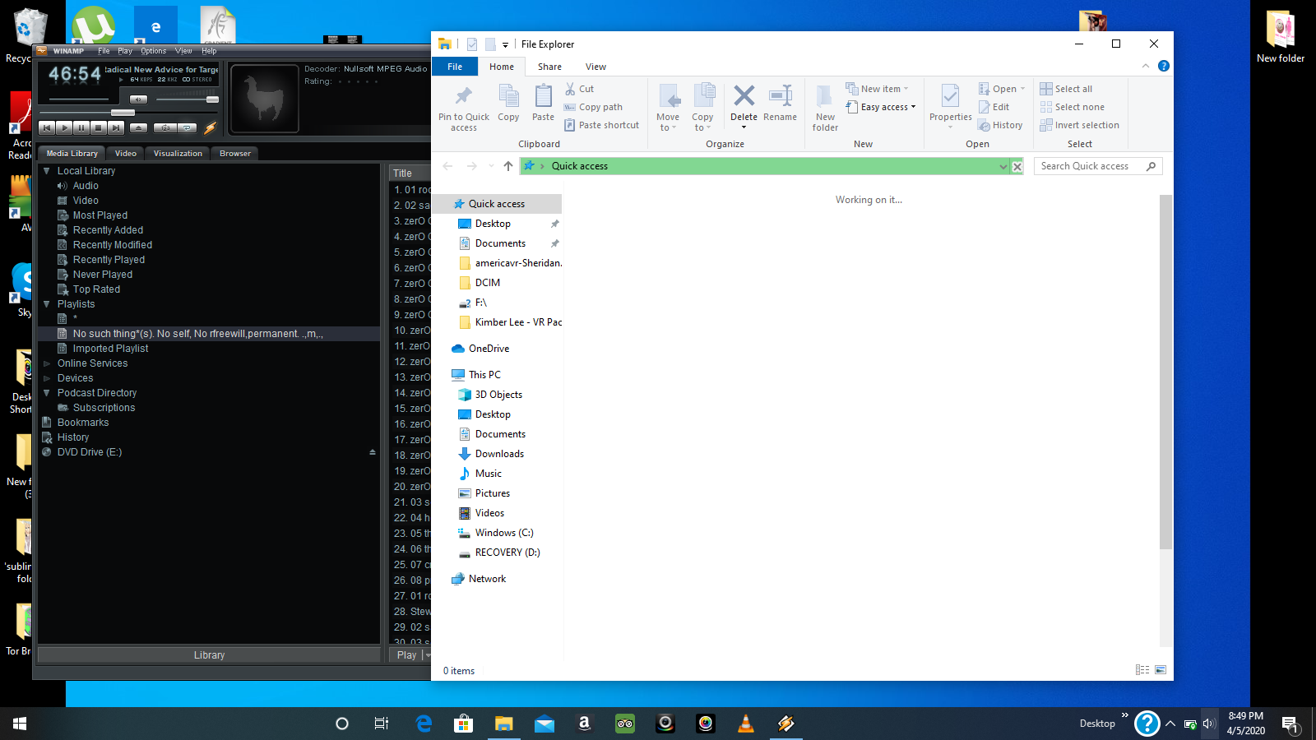Switch to Winamp Visualization tab
This screenshot has height=740, width=1316.
click(x=178, y=153)
